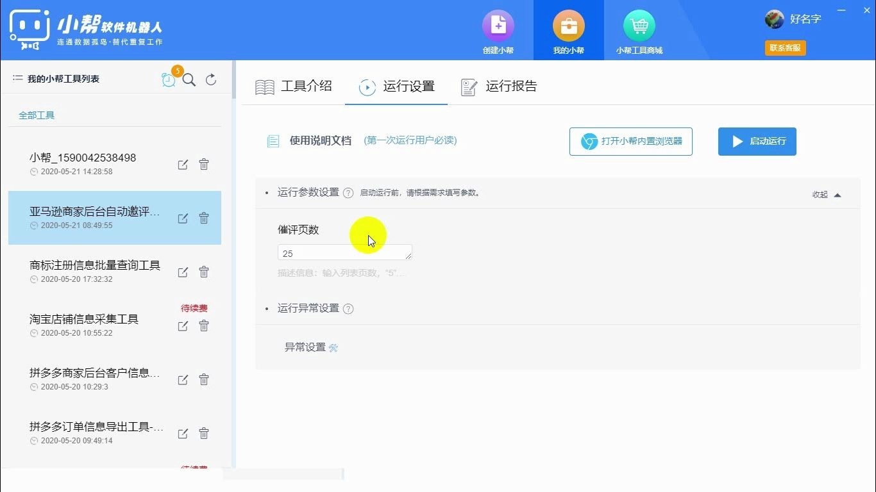Open the help icon beside 运行异常设置
876x492 pixels.
348,308
